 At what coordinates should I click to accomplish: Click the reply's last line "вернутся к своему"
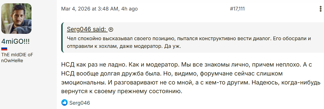click(x=122, y=91)
